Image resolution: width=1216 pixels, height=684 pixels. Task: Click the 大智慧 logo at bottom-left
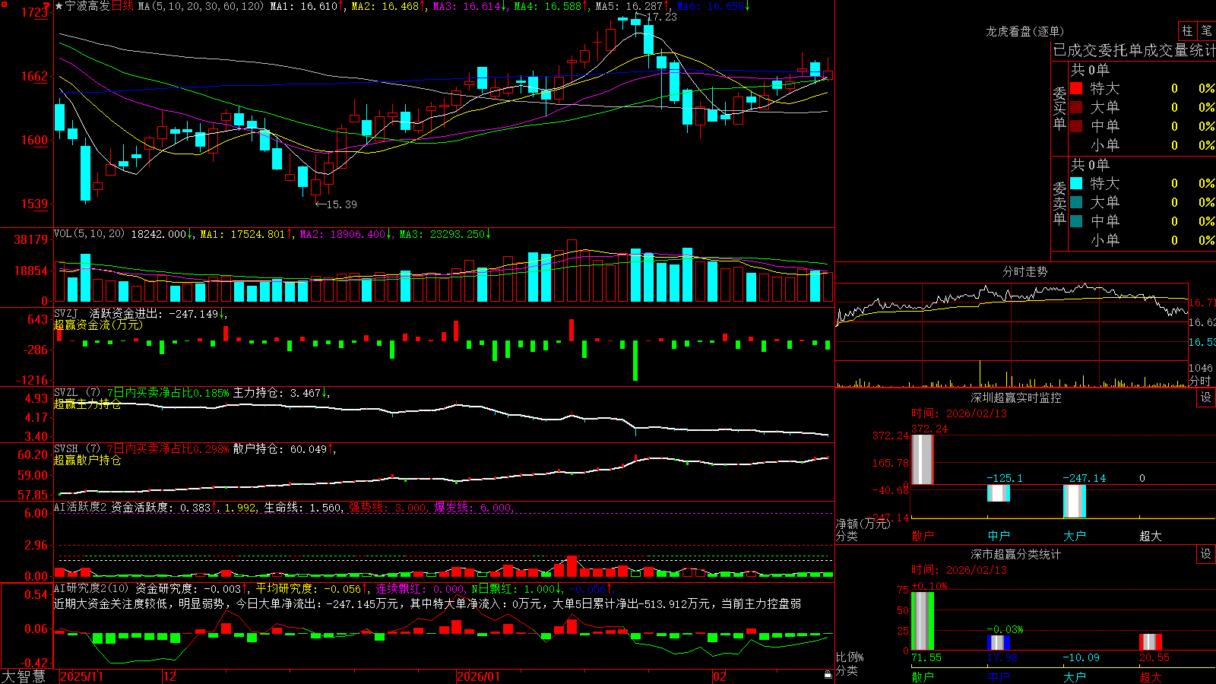24,676
